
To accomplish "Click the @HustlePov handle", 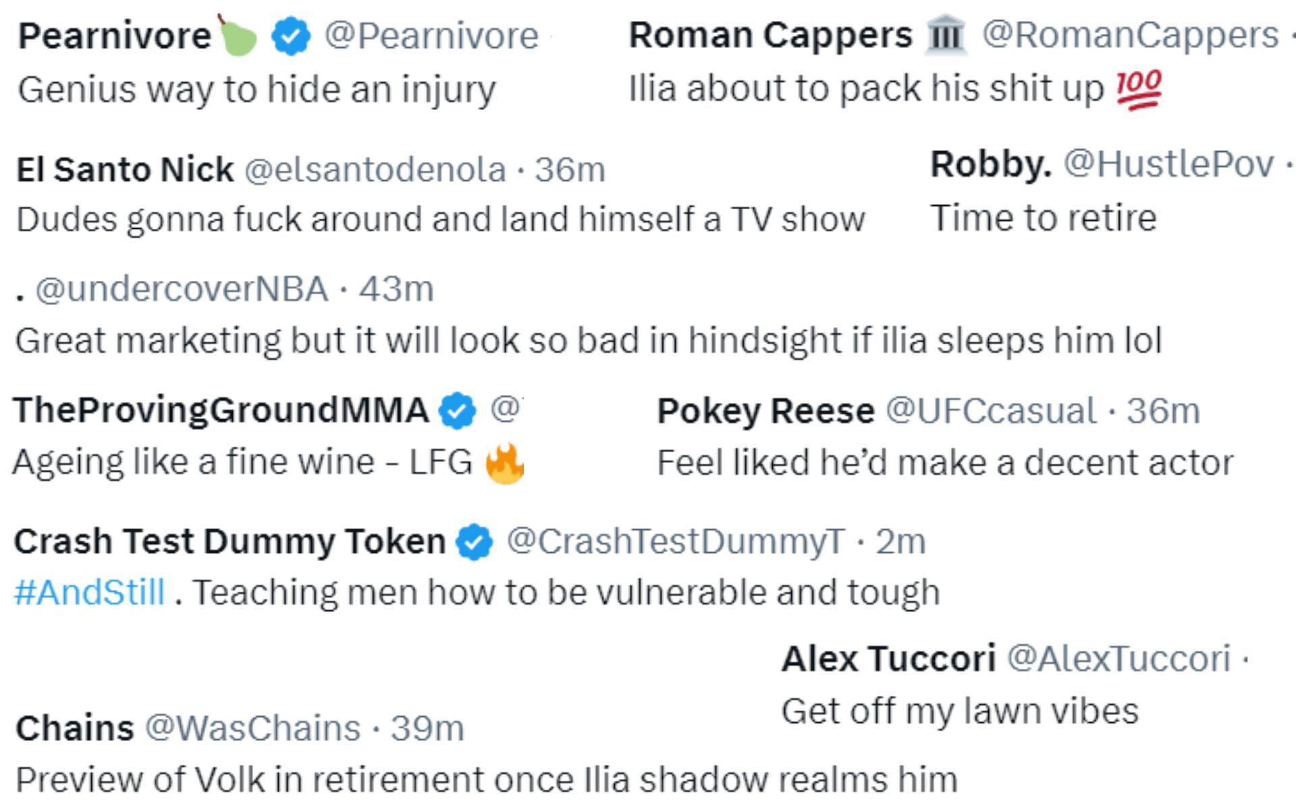I will (1169, 164).
